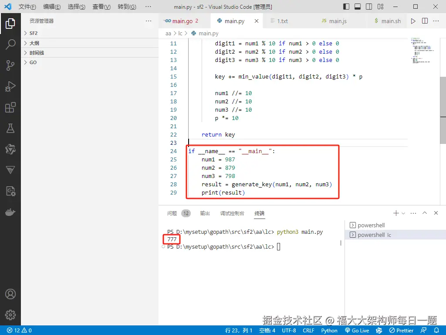446x335 pixels.
Task: Split the editor to the right
Action: tap(425, 21)
